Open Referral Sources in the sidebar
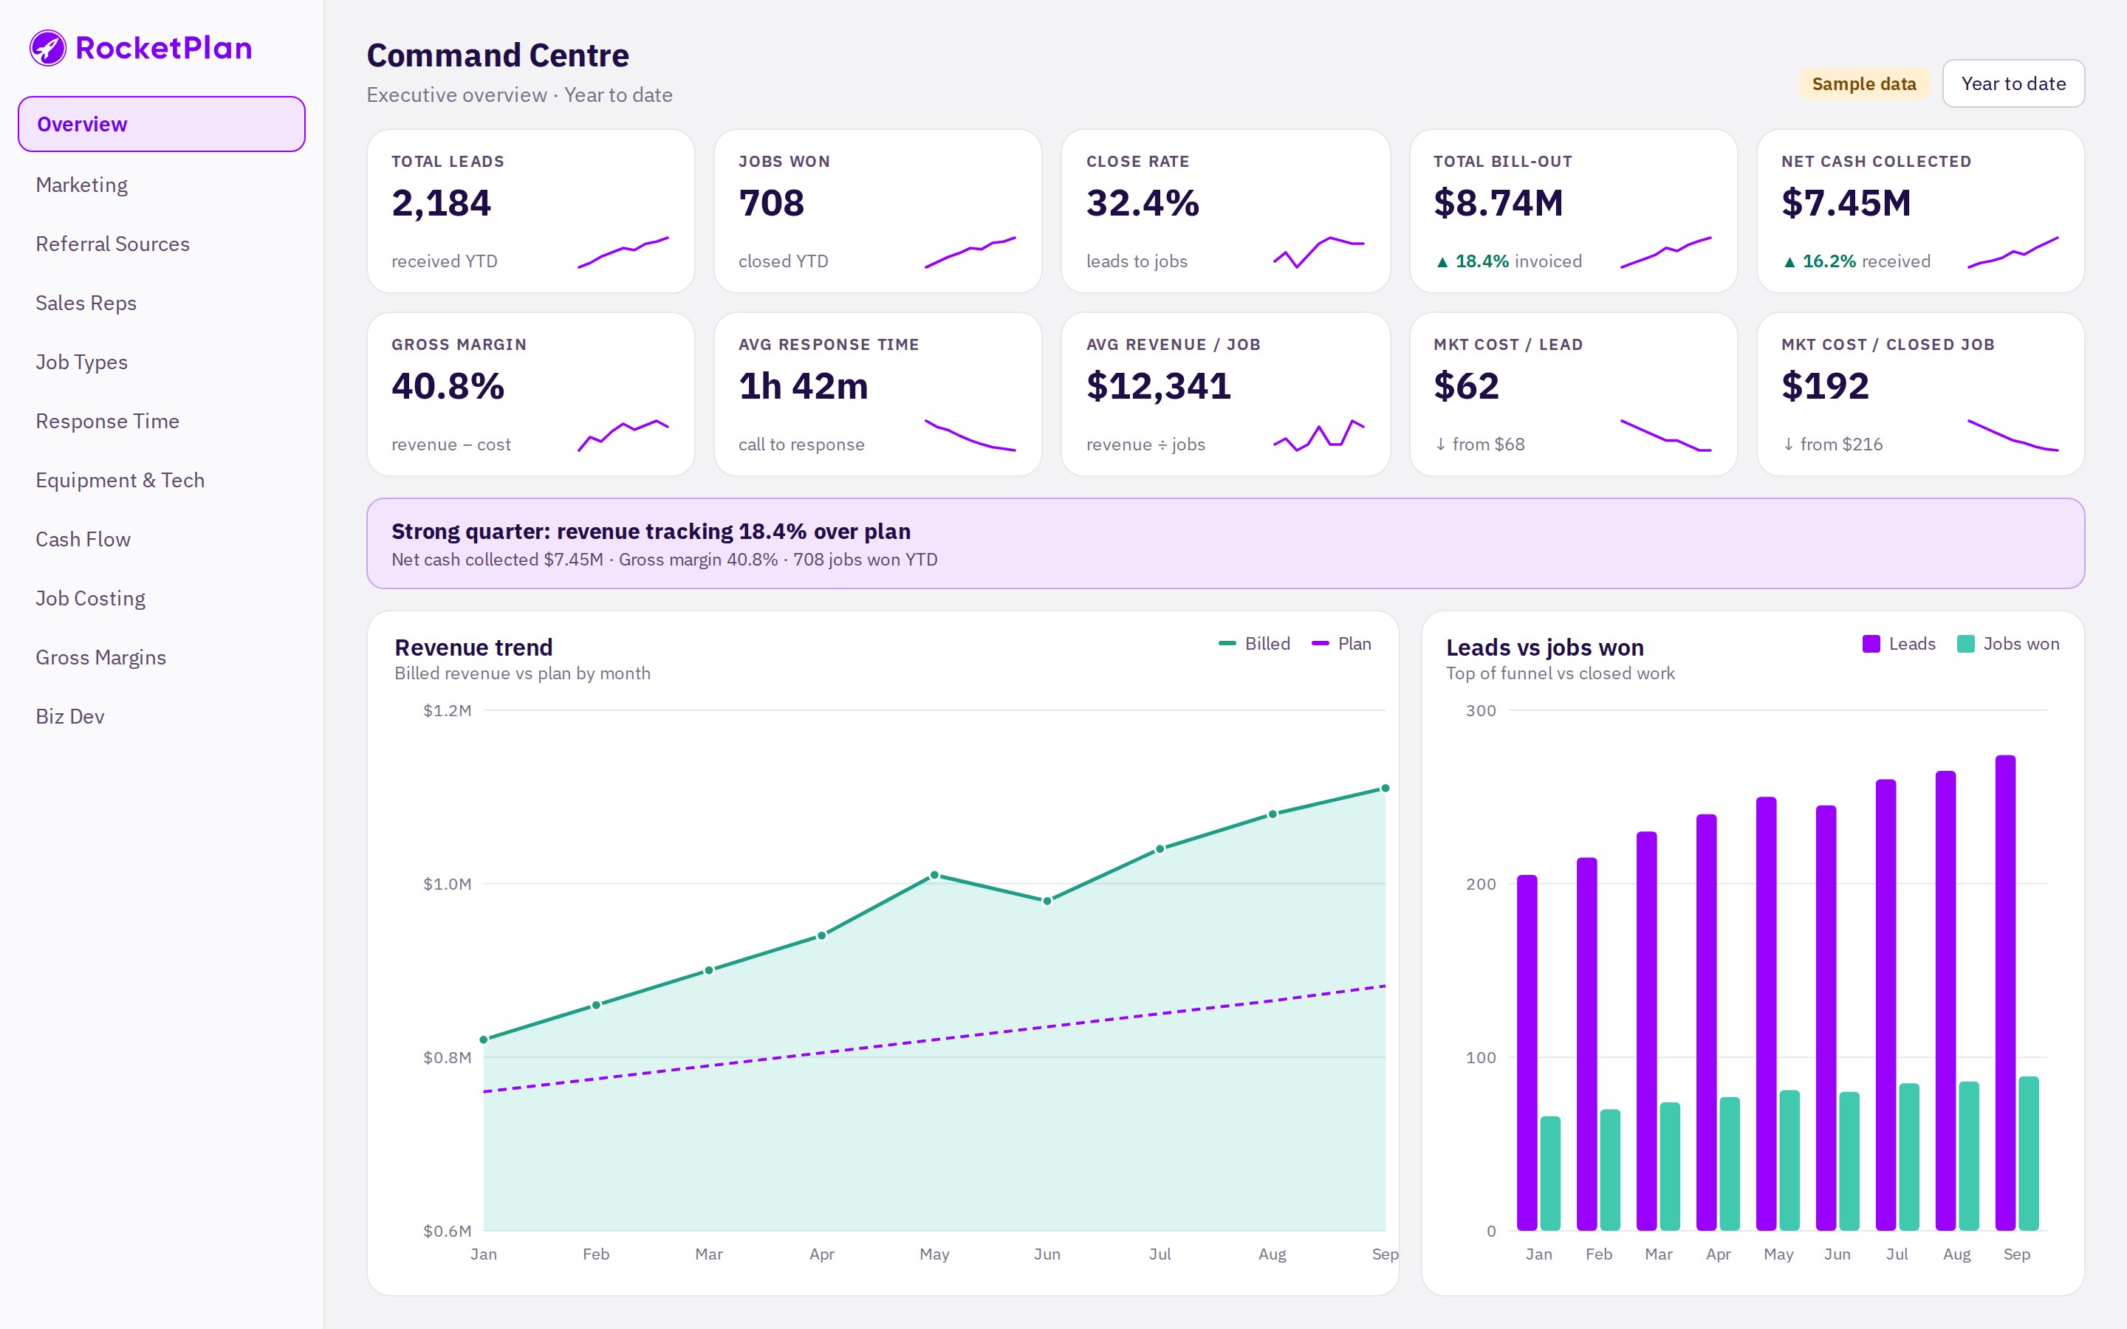Screen dimensions: 2127x1329 pyautogui.click(x=112, y=244)
